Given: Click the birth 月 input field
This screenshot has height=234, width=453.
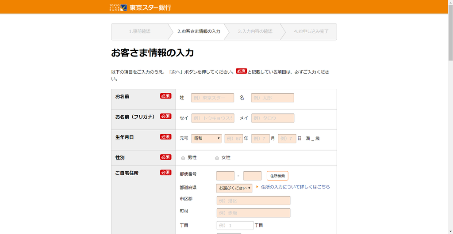Looking at the screenshot, I should click(x=260, y=139).
